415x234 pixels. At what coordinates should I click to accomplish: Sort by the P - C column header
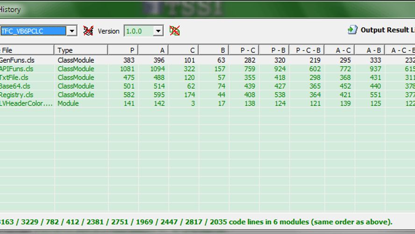coord(244,50)
